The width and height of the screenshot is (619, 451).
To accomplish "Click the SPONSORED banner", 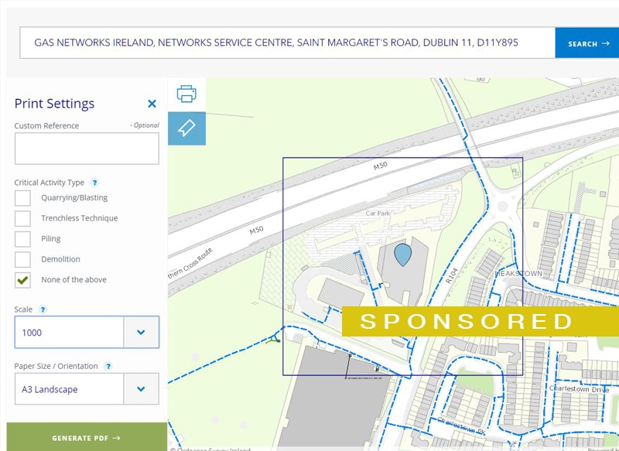I will point(480,321).
